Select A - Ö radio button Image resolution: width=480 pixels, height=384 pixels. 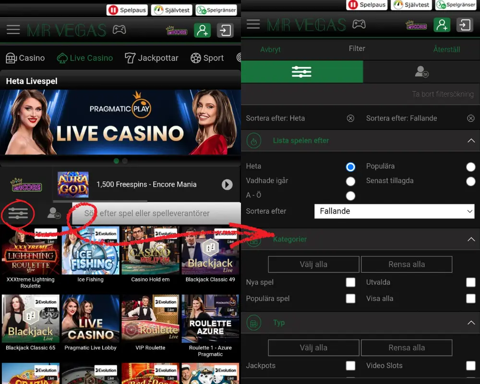tap(350, 196)
